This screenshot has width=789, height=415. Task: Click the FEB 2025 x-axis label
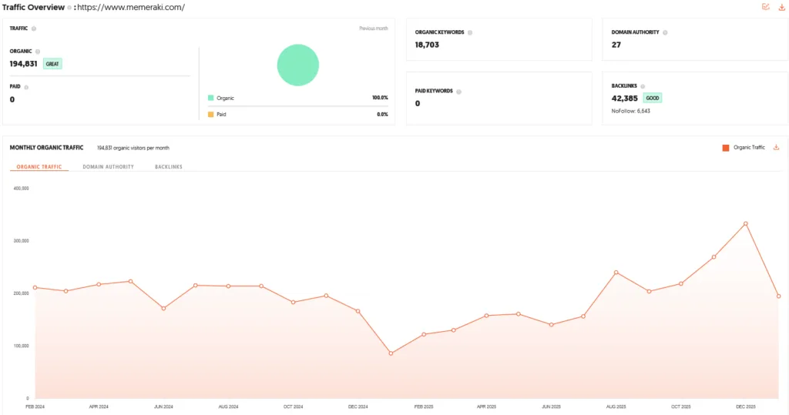[424, 407]
